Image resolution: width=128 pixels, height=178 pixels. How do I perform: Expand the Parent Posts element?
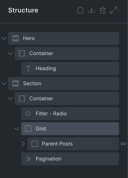click(23, 144)
